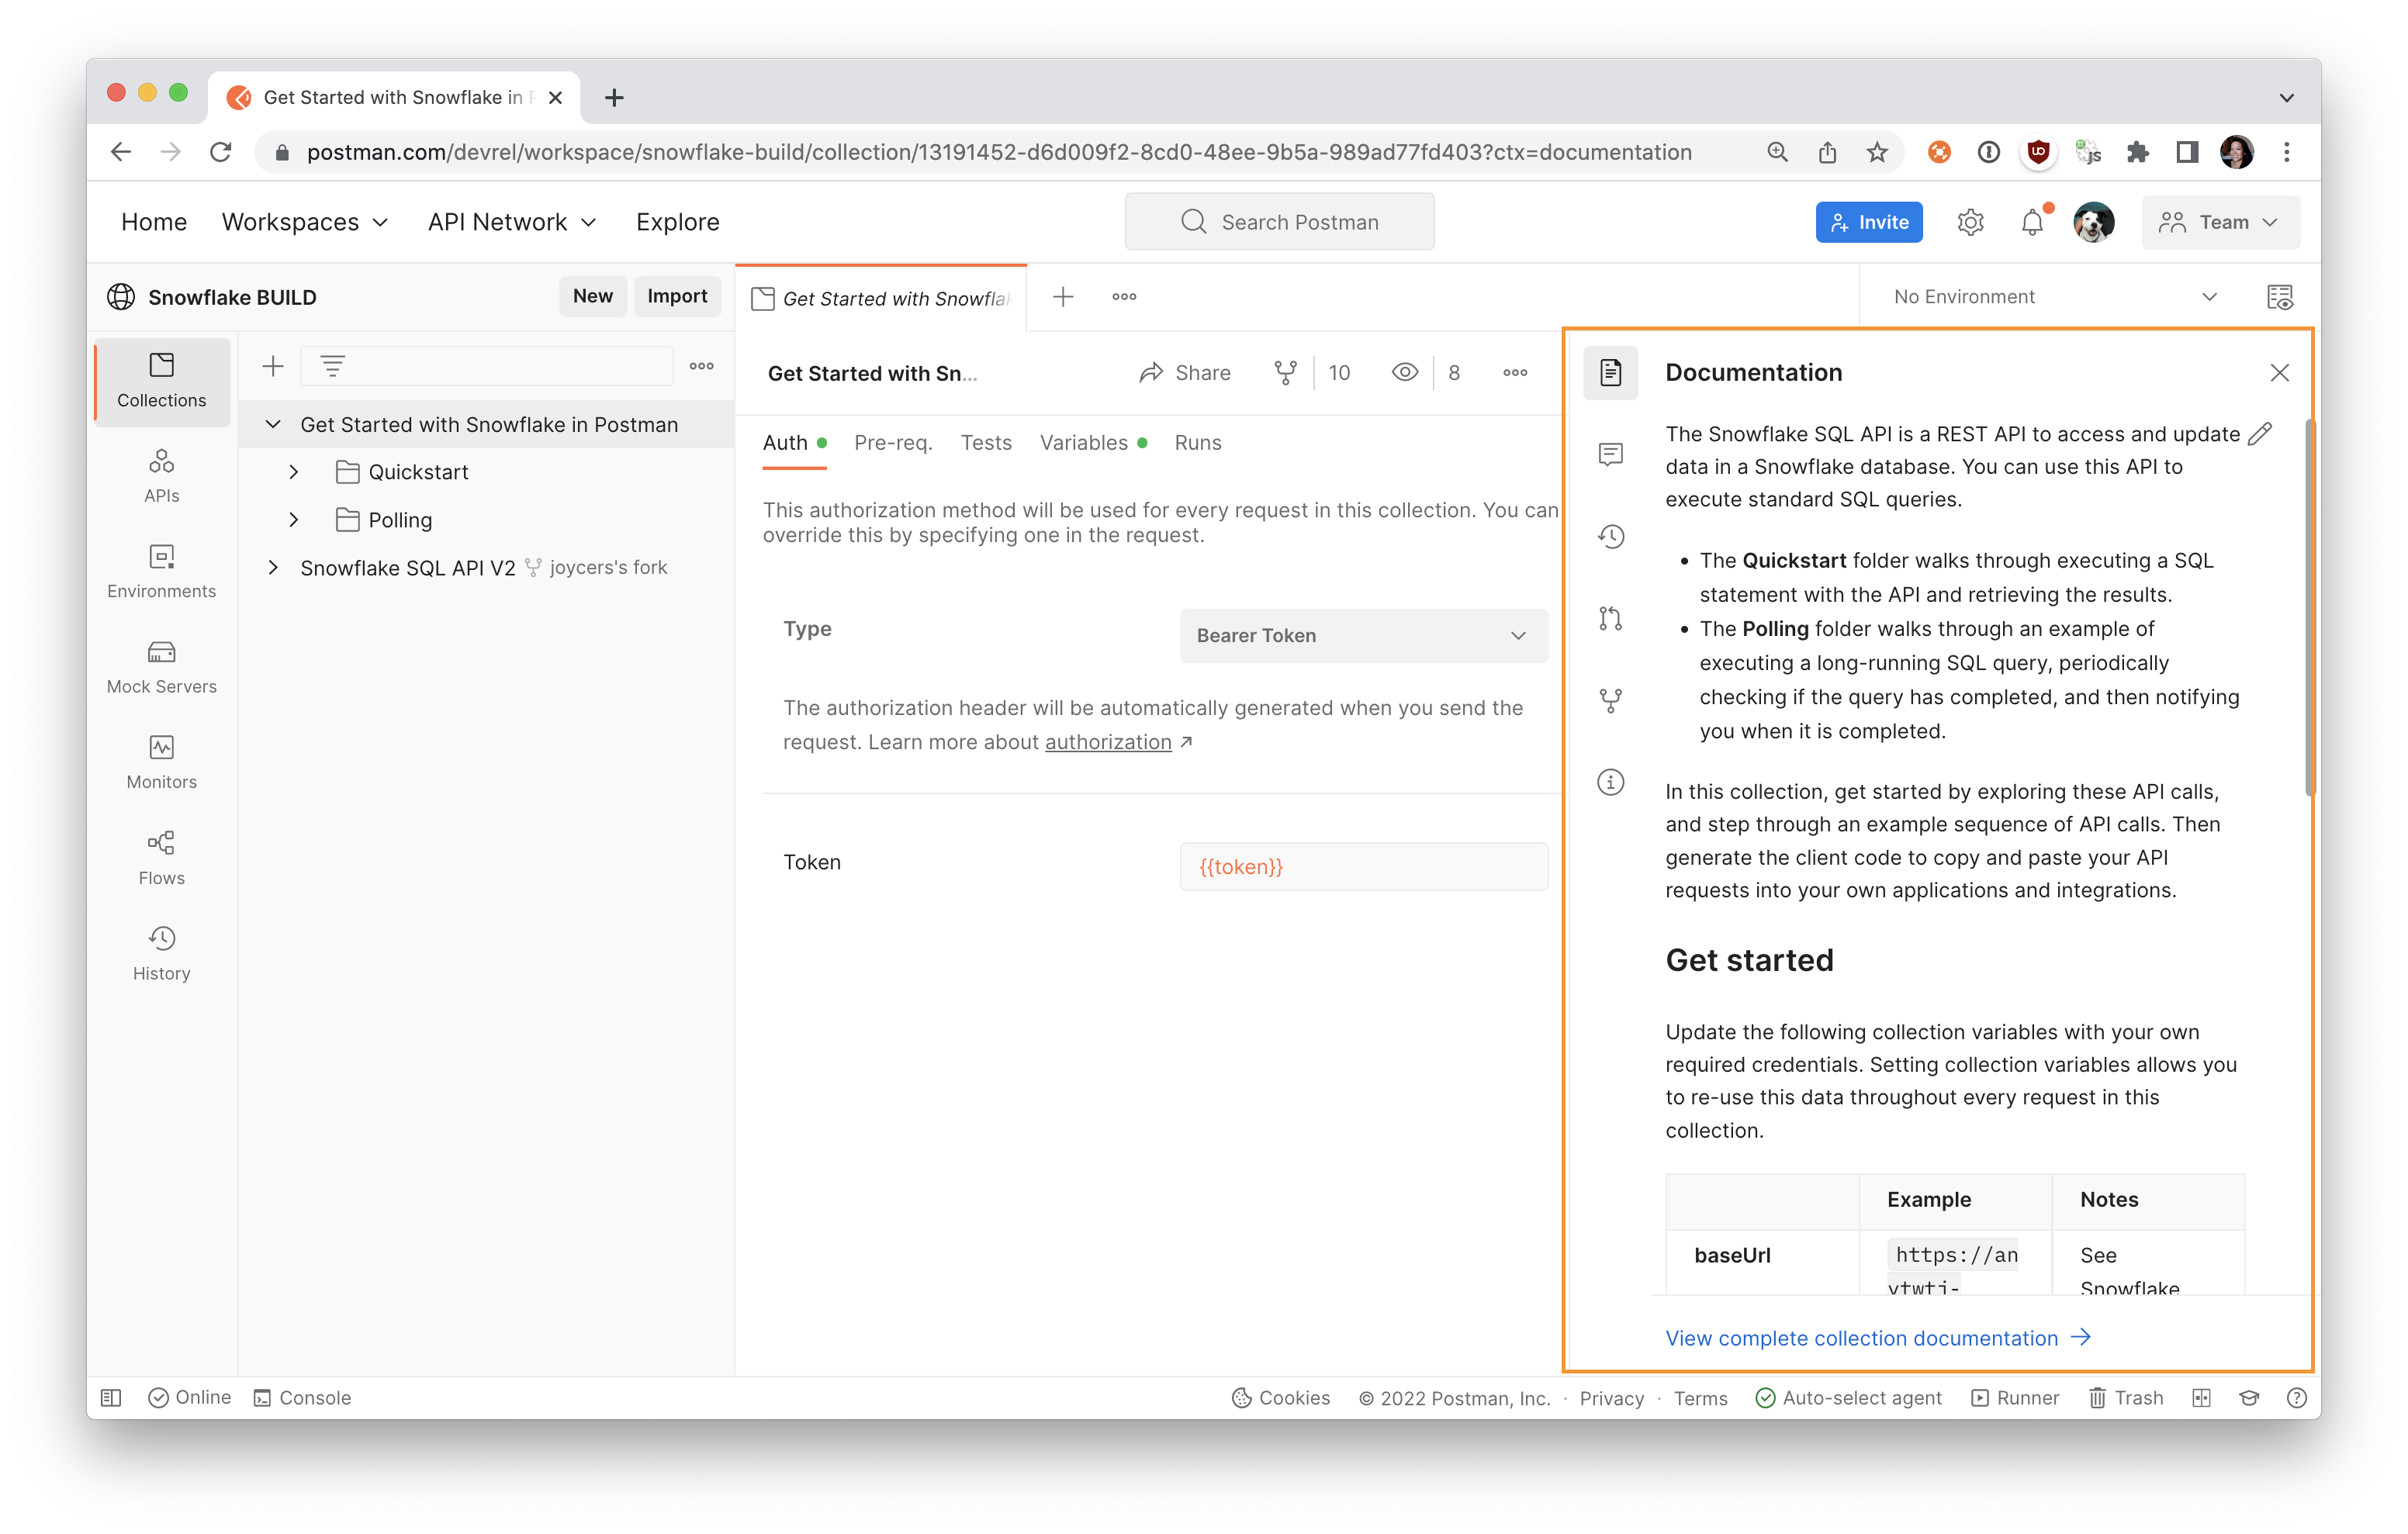Screen dimensions: 2408x1534
Task: Open the Collection info icon in right sidebar
Action: pos(1610,782)
